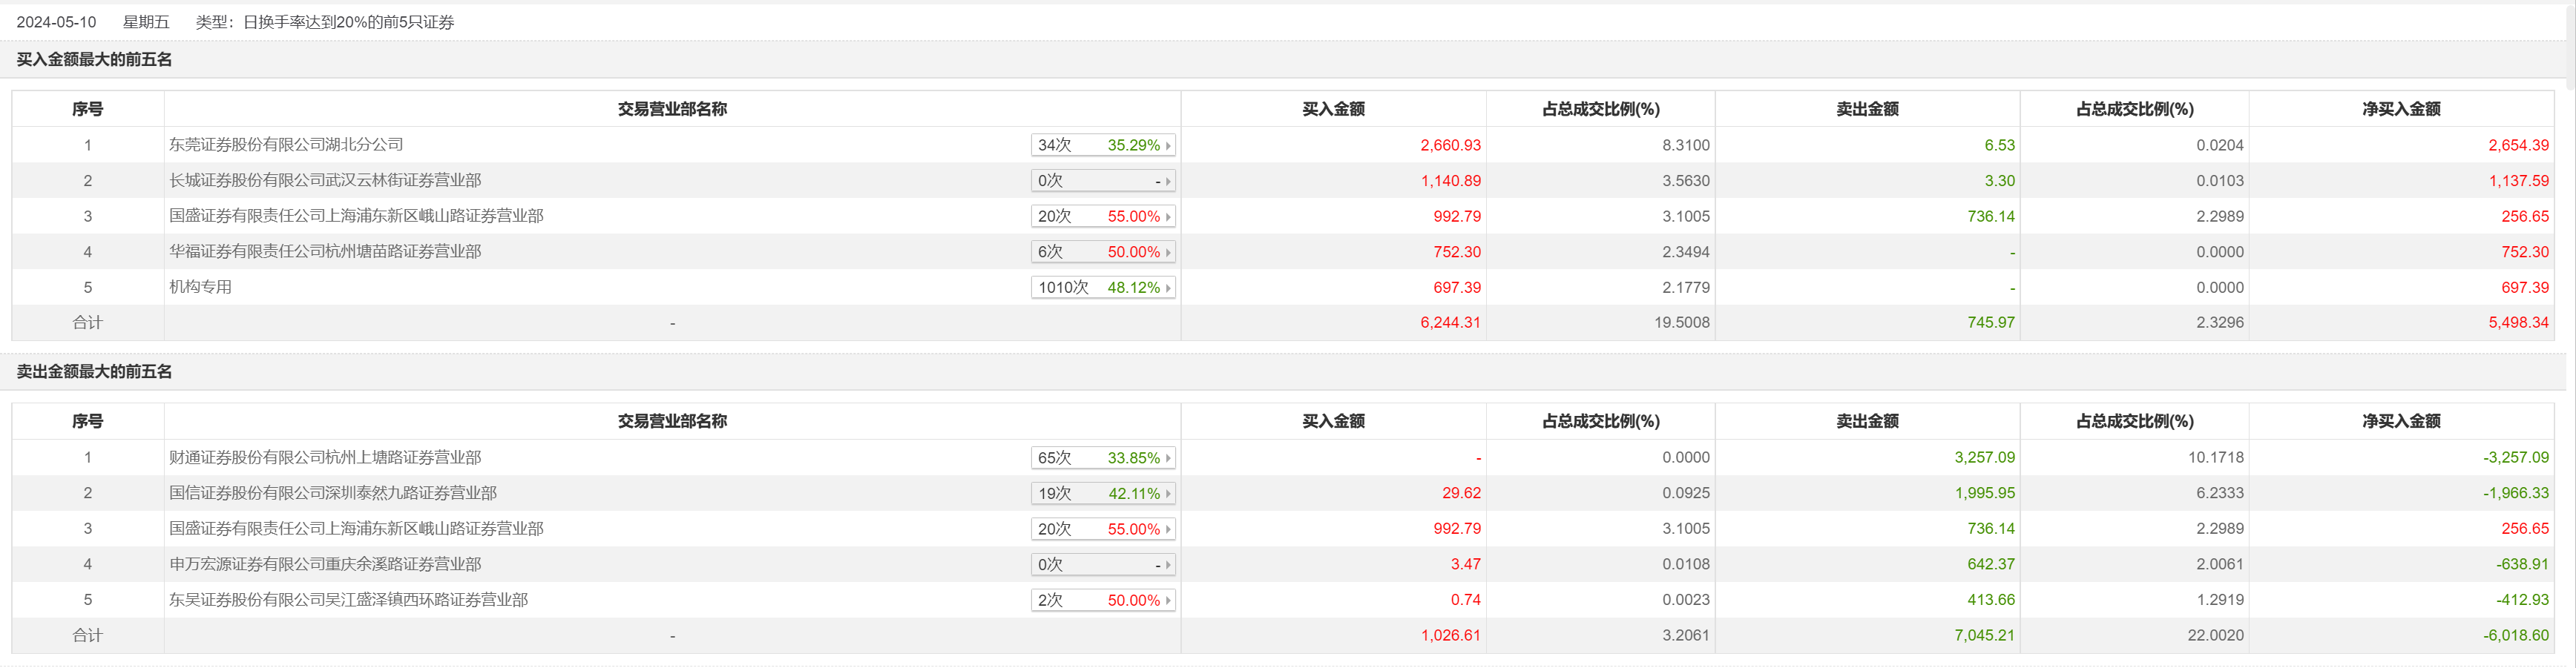Viewport: 2576px width, 668px height.
Task: Expand the 0次 box beside 长城证券武汉云林街
Action: coord(1103,181)
